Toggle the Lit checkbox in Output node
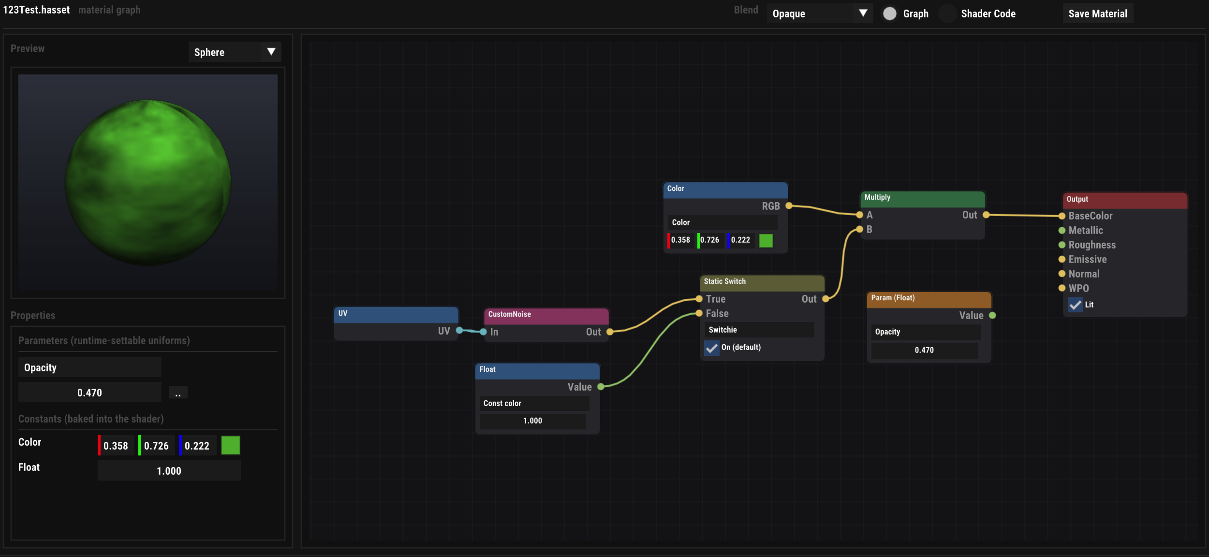Image resolution: width=1209 pixels, height=557 pixels. pyautogui.click(x=1075, y=305)
